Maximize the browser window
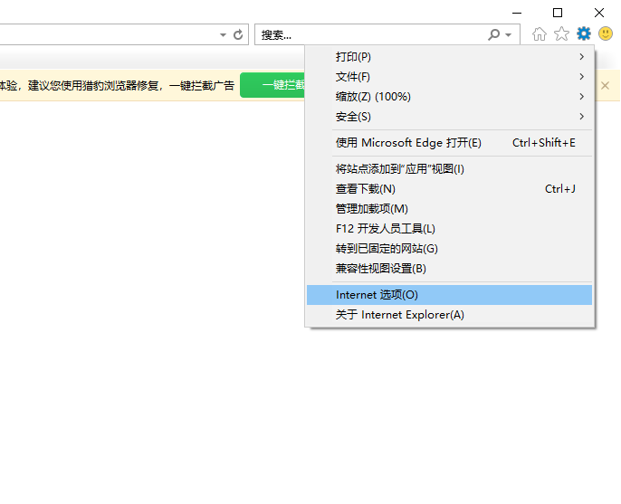The image size is (621, 504). click(558, 13)
